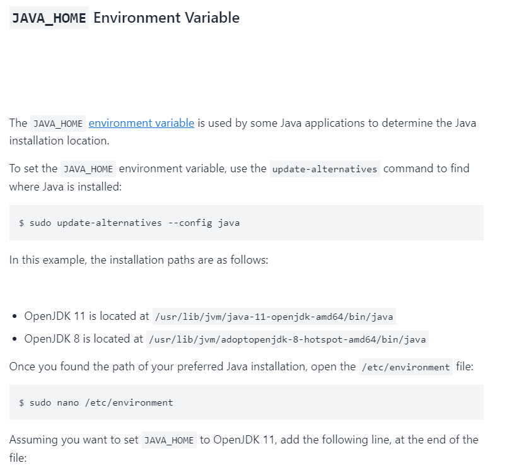
Task: Click the bullet marker before OpenJDK 8
Action: point(15,339)
